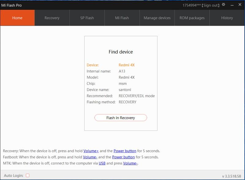Image resolution: width=245 pixels, height=180 pixels.
Task: Click the Find device heading
Action: click(x=121, y=52)
